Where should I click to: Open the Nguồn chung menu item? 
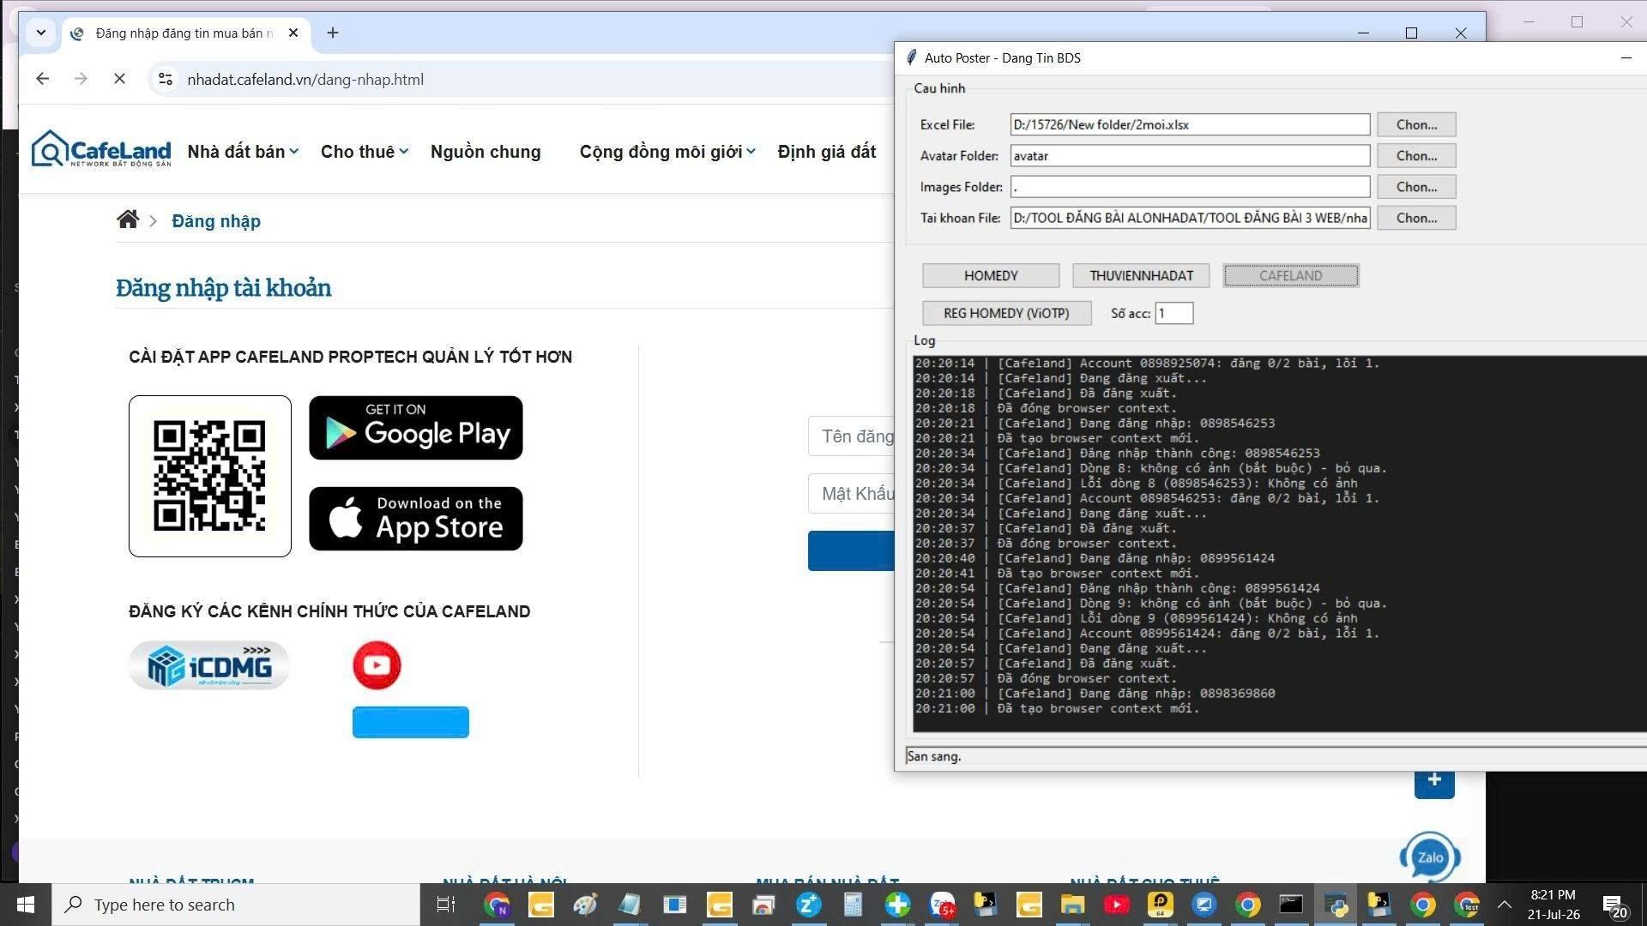486,152
